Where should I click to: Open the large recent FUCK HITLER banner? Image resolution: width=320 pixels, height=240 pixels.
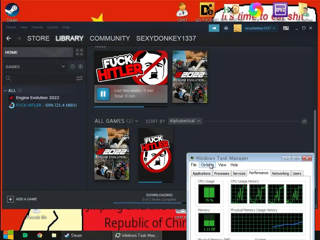(x=131, y=68)
